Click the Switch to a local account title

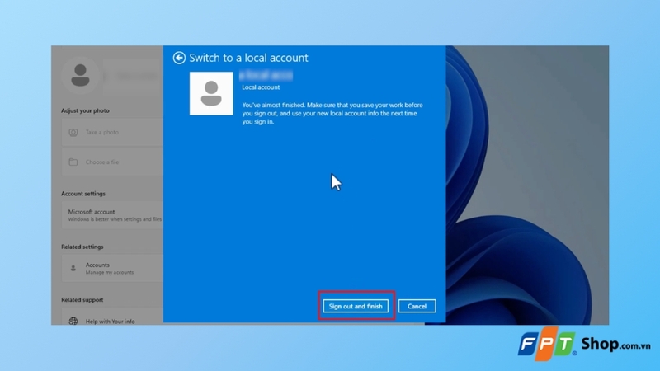(x=248, y=58)
